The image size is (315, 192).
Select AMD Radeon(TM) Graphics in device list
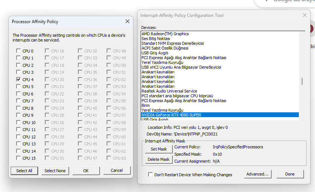click(165, 34)
